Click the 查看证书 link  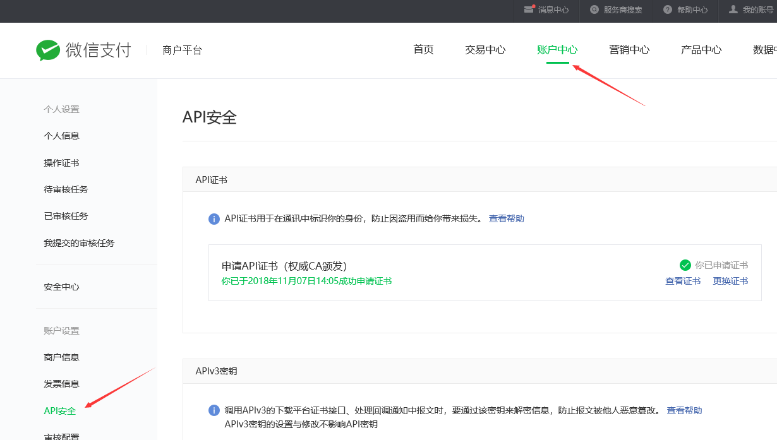pos(683,281)
